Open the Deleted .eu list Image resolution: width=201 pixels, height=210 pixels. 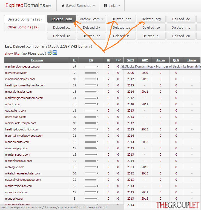point(181,36)
